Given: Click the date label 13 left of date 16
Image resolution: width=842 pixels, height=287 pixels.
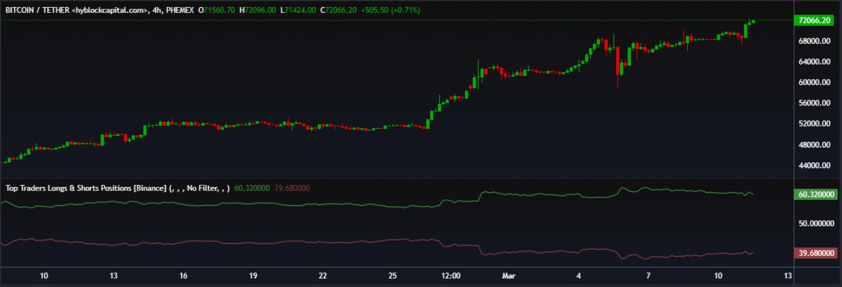Looking at the screenshot, I should click(x=114, y=275).
